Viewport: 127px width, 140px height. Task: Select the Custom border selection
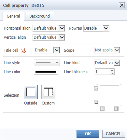pyautogui.click(x=48, y=92)
